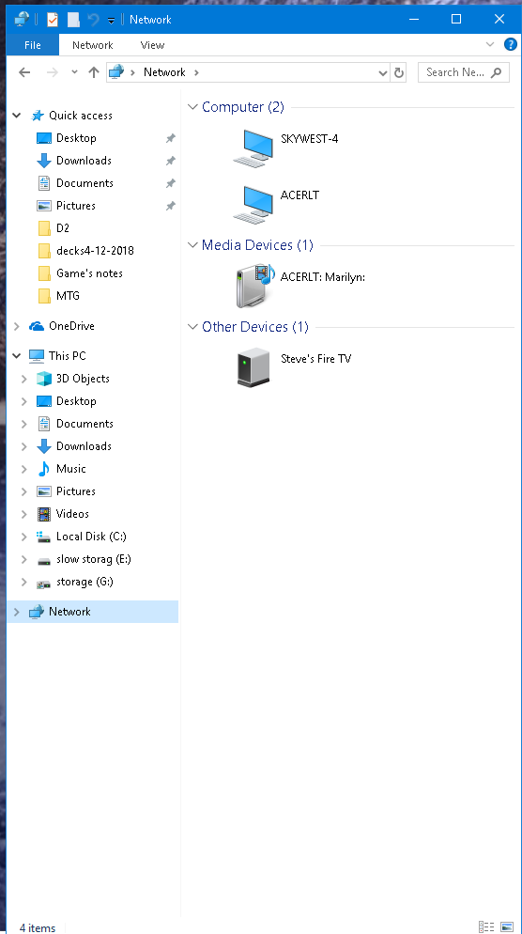This screenshot has width=522, height=934.
Task: Select Network in the navigation pane
Action: [x=69, y=612]
